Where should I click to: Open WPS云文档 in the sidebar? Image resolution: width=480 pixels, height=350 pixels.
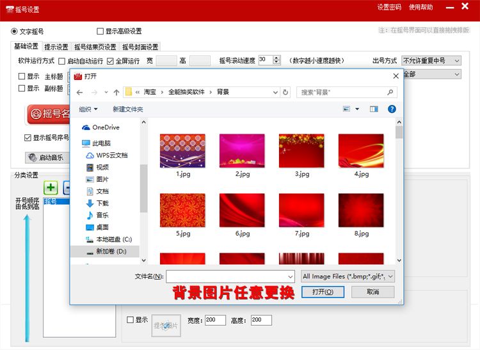coord(111,155)
